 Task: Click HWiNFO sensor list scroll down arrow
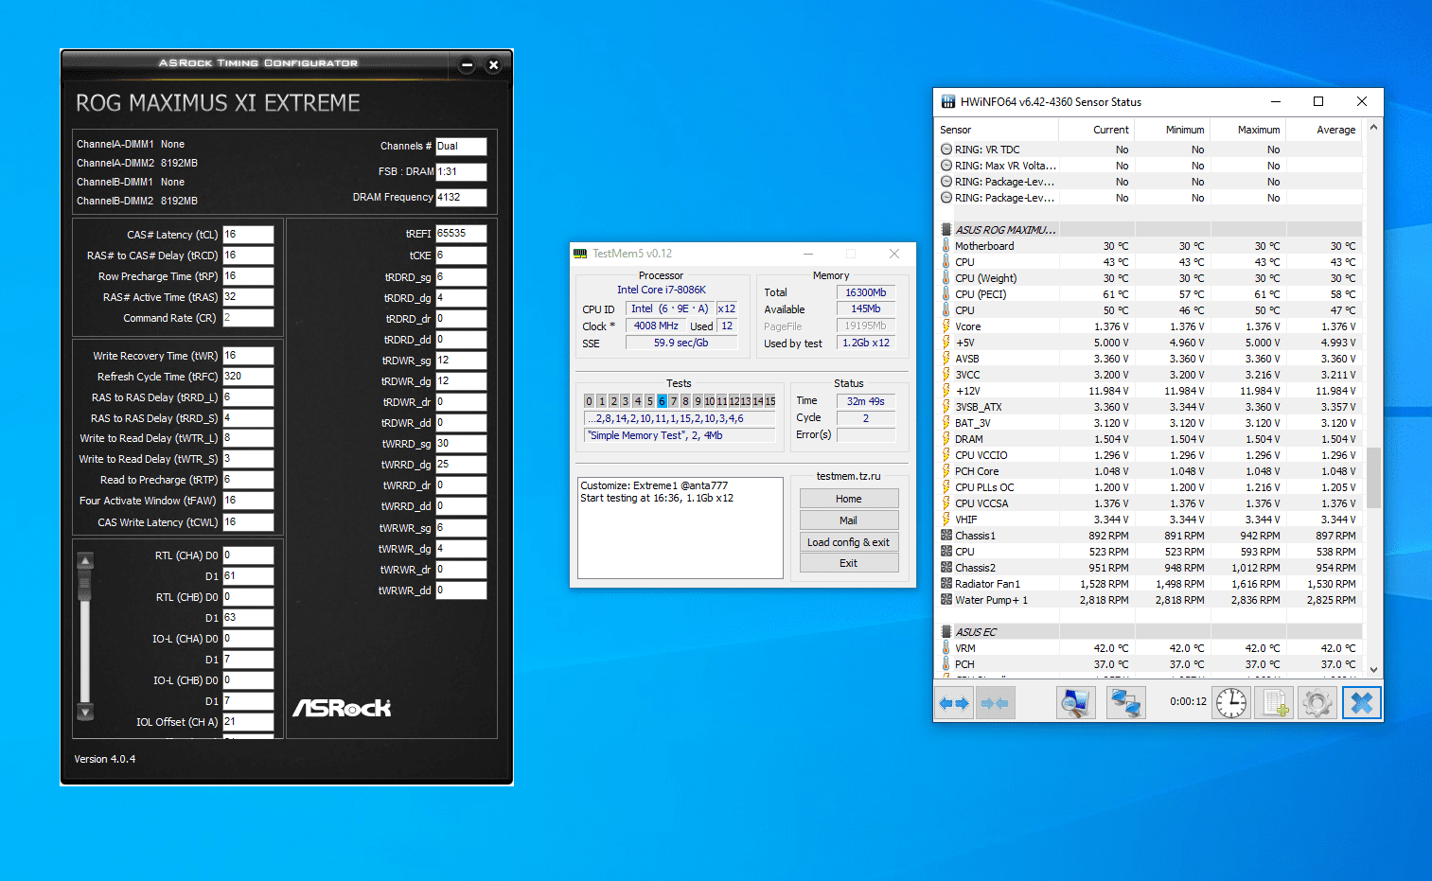pos(1373,670)
